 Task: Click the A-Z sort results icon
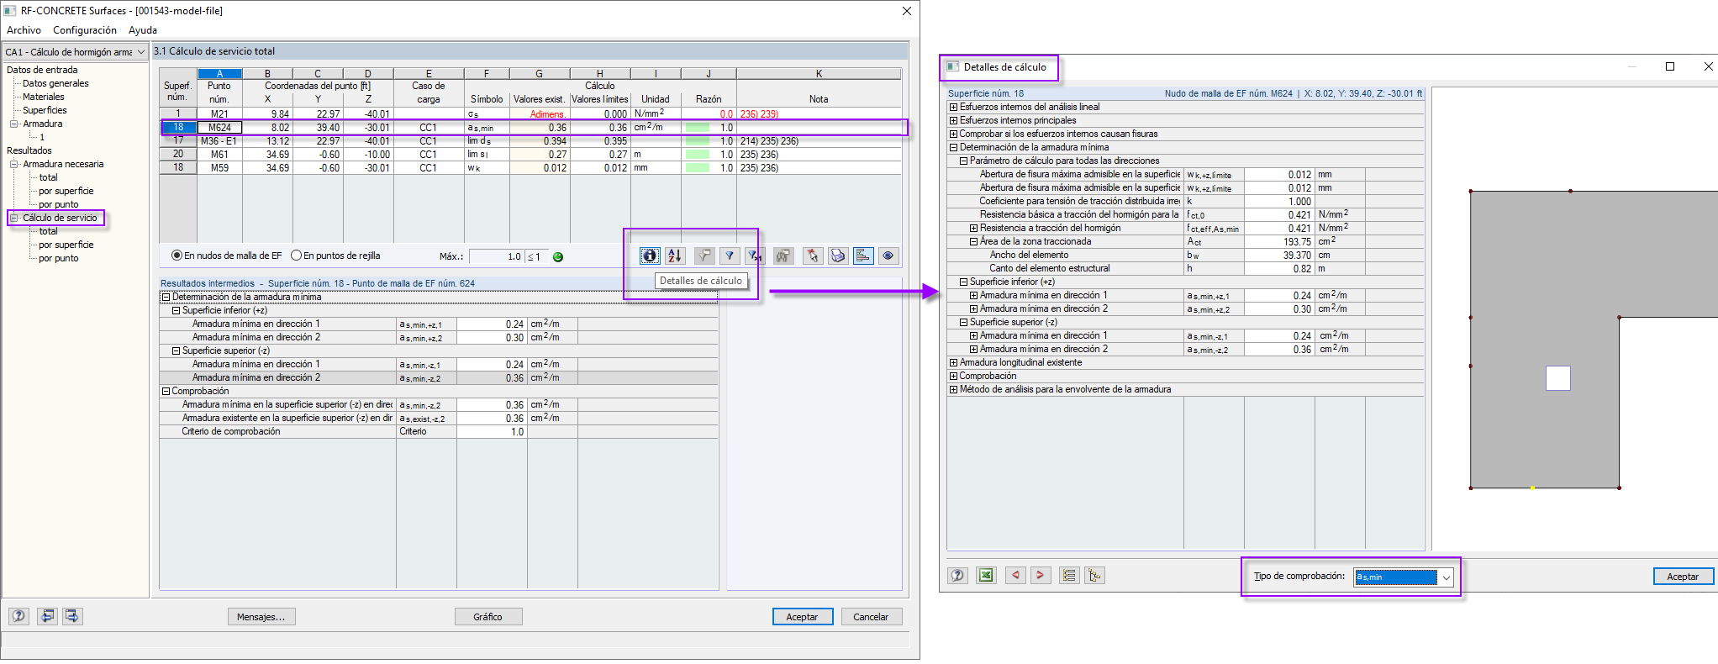(675, 256)
